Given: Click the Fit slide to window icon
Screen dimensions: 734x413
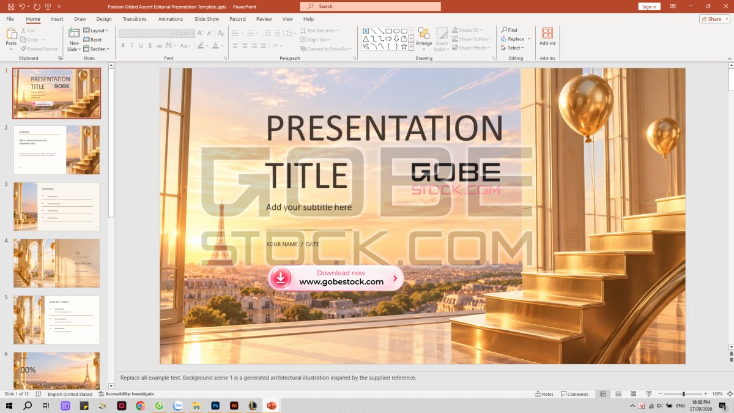Looking at the screenshot, I should [730, 394].
